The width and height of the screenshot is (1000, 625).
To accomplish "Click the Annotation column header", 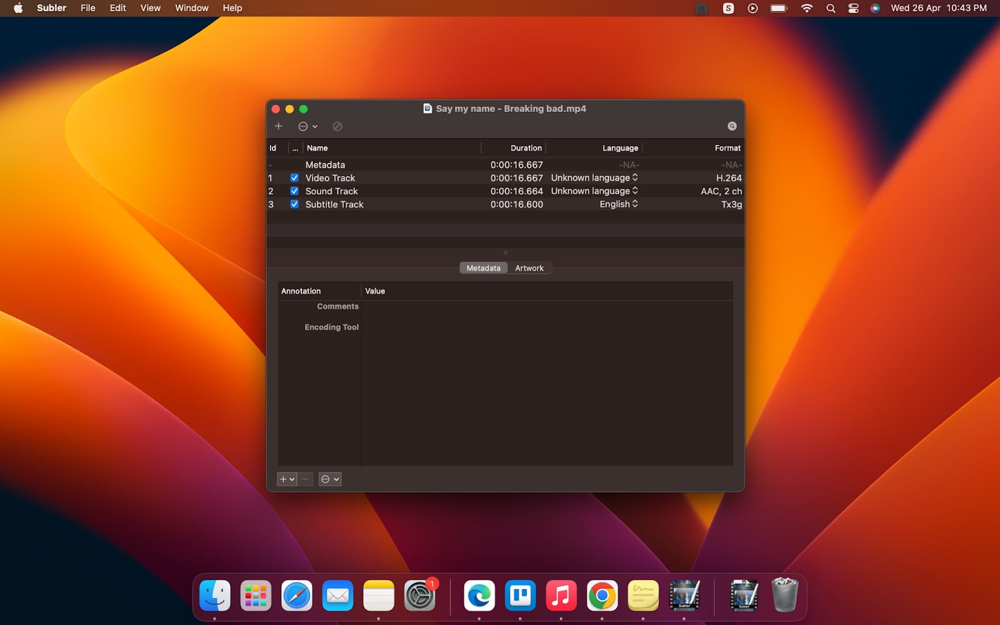I will [319, 291].
